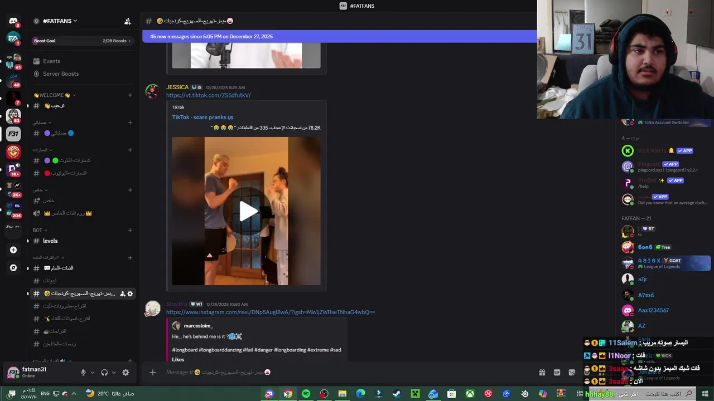714x401 pixels.
Task: Click create invite icon on selected channel
Action: (x=123, y=294)
